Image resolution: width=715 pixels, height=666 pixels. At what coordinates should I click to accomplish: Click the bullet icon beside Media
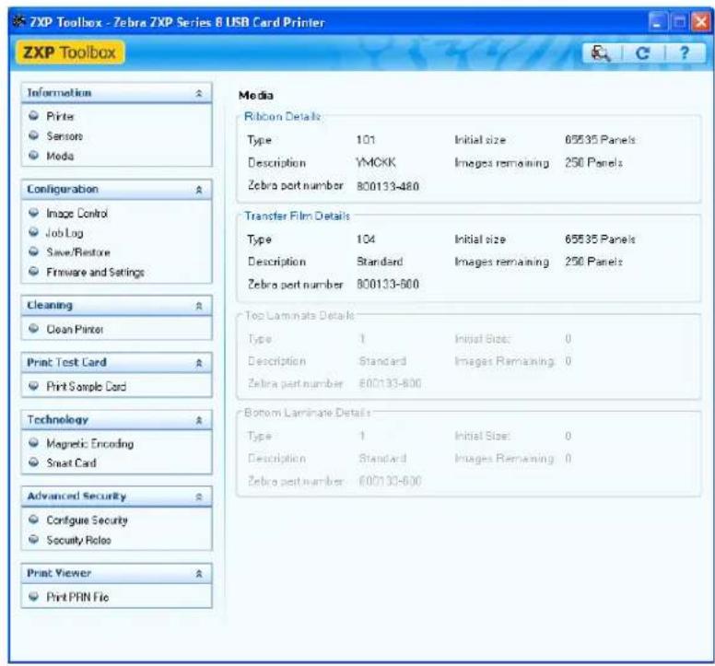coord(34,156)
